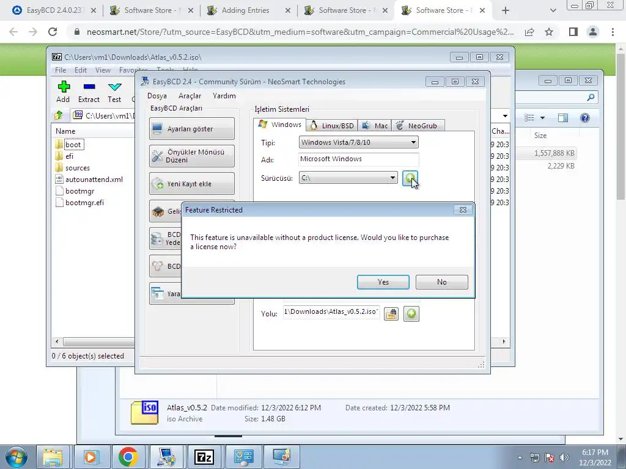The width and height of the screenshot is (626, 469).
Task: Go back in Chrome
Action: pyautogui.click(x=13, y=32)
